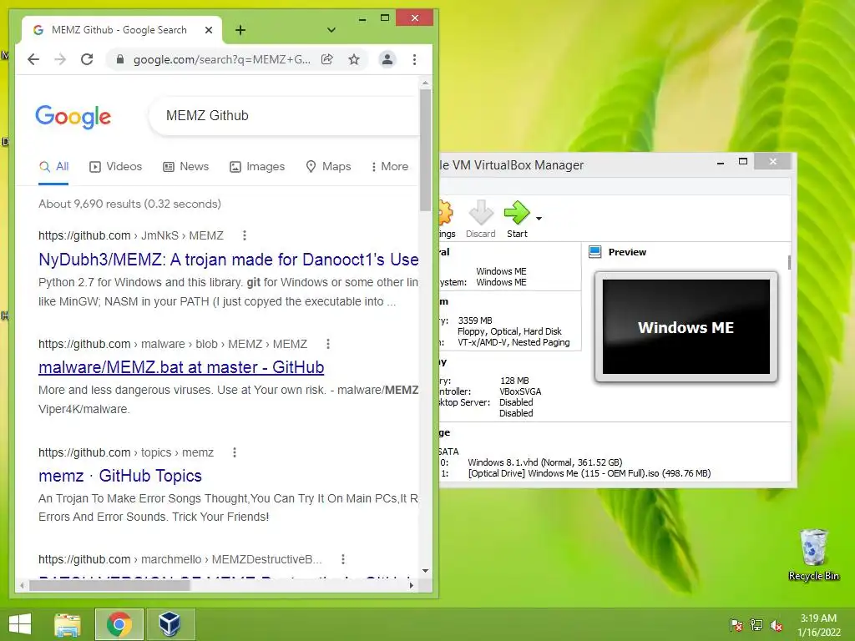Image resolution: width=855 pixels, height=641 pixels.
Task: Open the Windows Start button
Action: tap(20, 624)
